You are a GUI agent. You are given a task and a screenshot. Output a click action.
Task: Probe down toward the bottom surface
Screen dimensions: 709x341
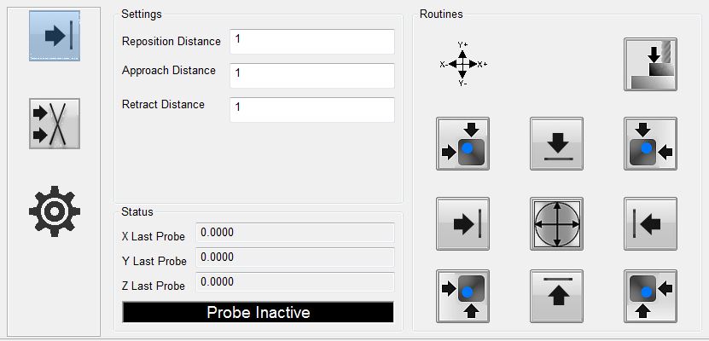pos(556,143)
